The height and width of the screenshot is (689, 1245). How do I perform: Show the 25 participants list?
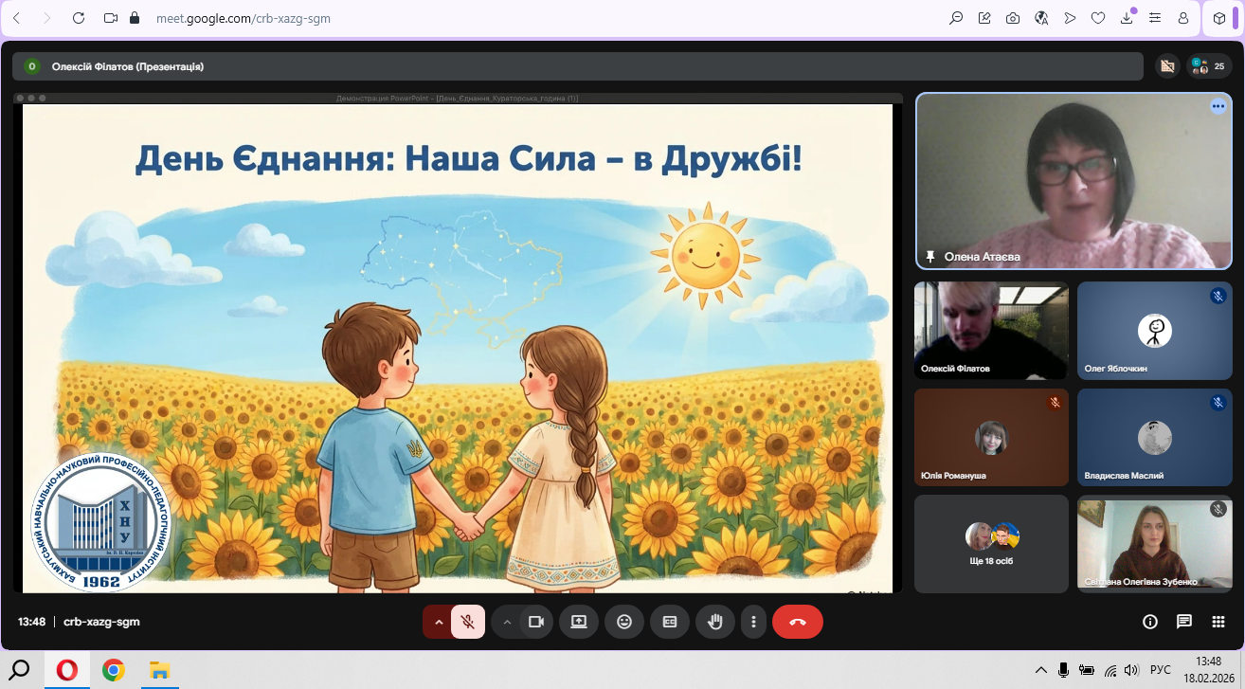(x=1209, y=66)
